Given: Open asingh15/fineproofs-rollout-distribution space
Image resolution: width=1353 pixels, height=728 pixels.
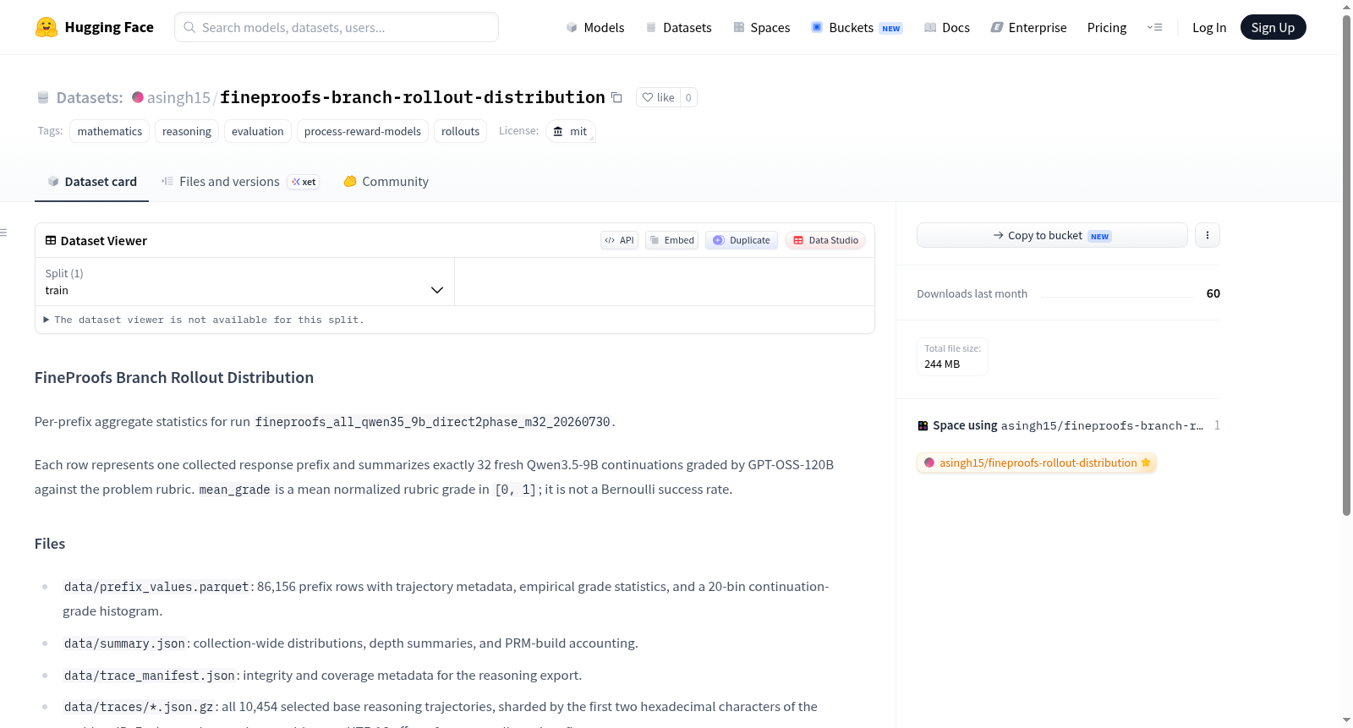Looking at the screenshot, I should tap(1037, 463).
